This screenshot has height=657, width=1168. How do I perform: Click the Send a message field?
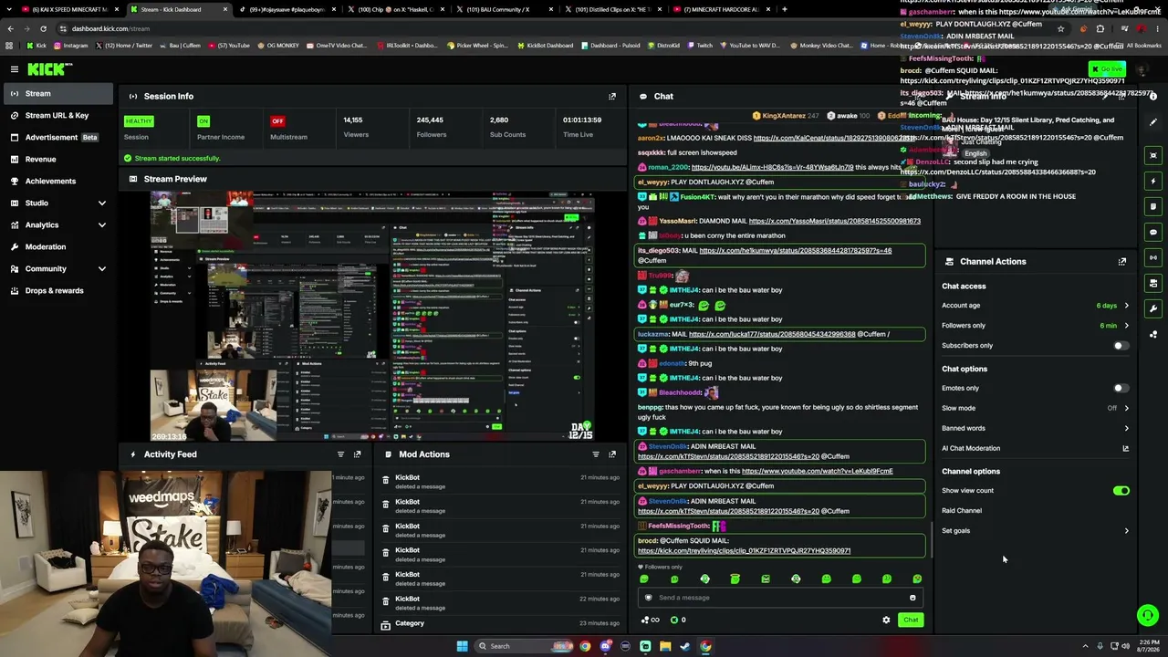[x=780, y=598]
